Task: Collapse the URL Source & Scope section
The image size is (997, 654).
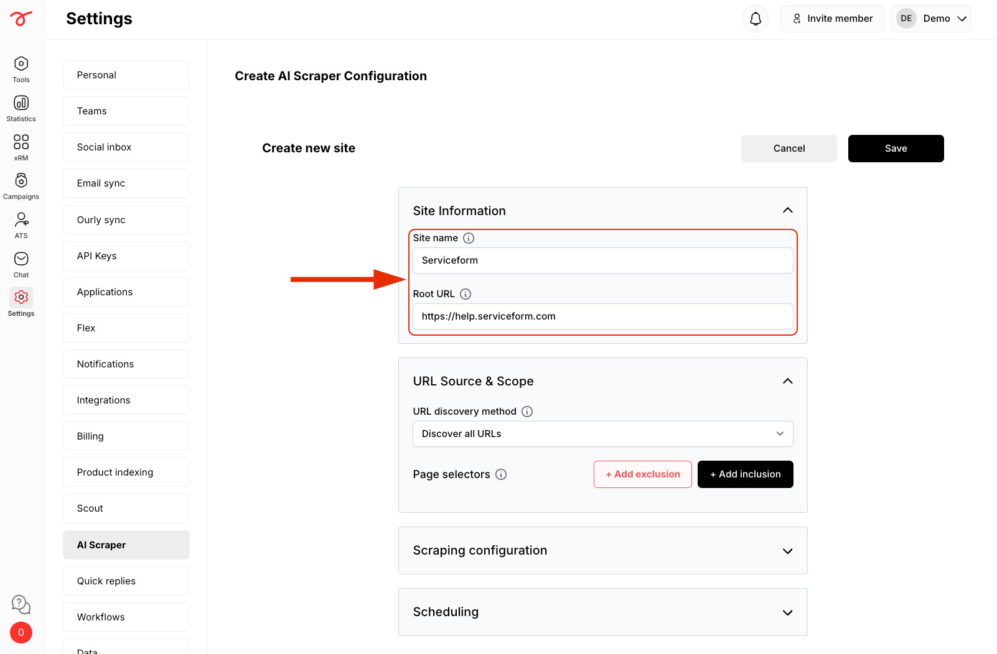Action: coord(788,381)
